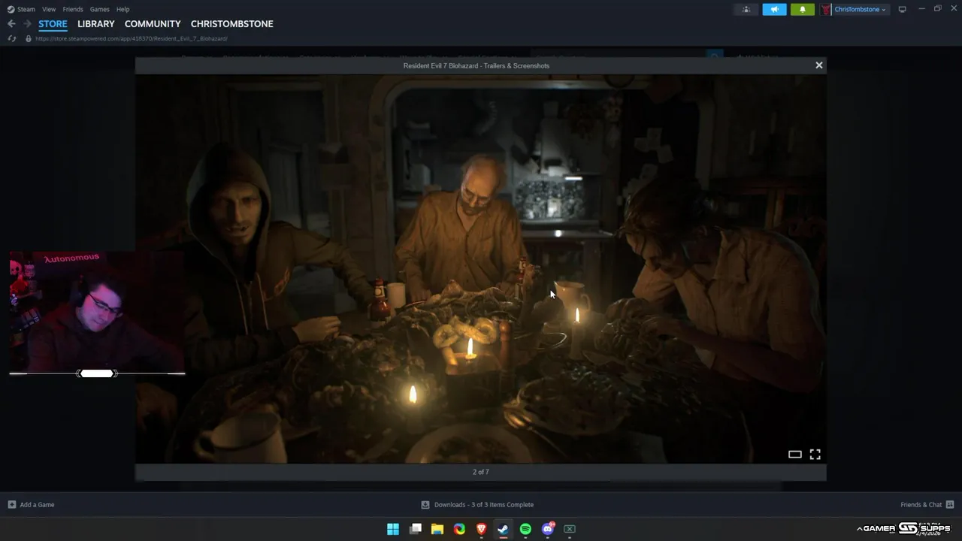
Task: Click Add a Game
Action: pos(32,504)
